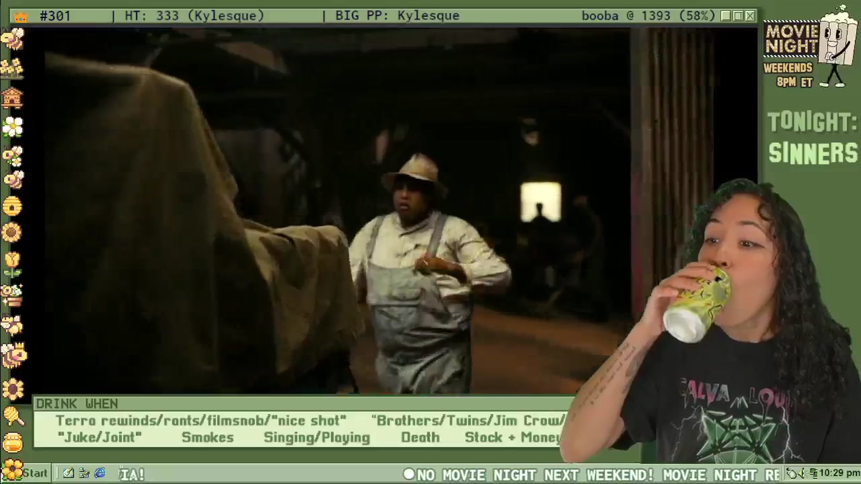The height and width of the screenshot is (484, 861).
Task: Click the network computers quick launch icon
Action: click(x=84, y=473)
